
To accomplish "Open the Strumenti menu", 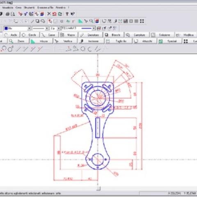I will pos(29,7).
